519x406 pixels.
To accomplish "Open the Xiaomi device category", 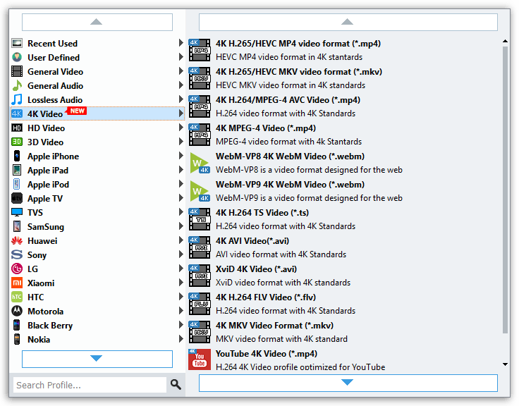I will click(x=97, y=283).
